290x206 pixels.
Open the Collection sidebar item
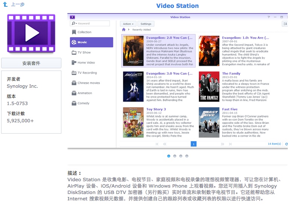84,32
